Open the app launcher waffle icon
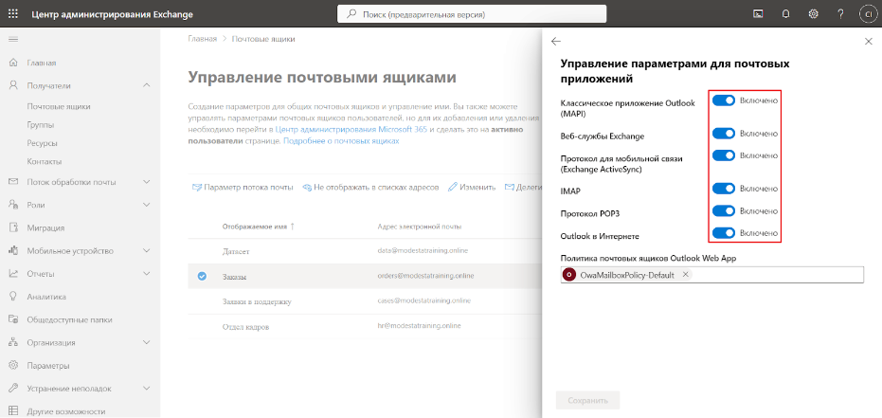Viewport: 882px width, 418px height. (13, 14)
